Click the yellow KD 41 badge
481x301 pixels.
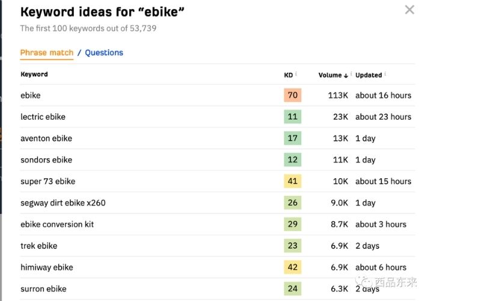(293, 181)
